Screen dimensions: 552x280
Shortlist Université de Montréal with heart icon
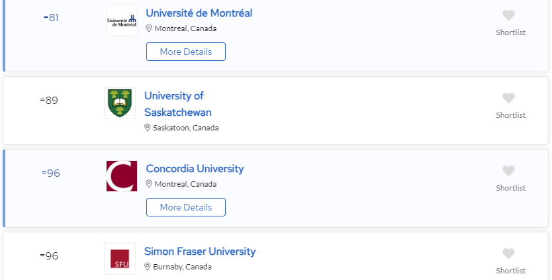pos(508,15)
